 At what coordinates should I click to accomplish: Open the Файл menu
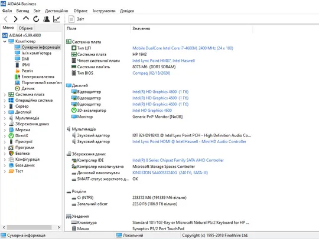[x=7, y=11]
